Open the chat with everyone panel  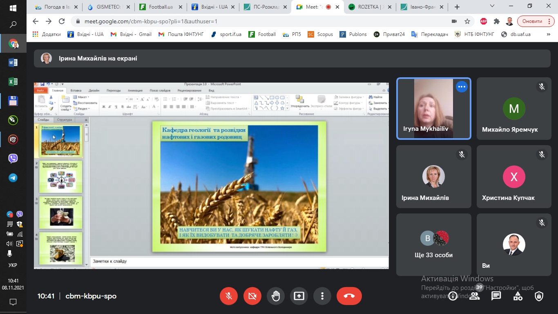pyautogui.click(x=496, y=296)
